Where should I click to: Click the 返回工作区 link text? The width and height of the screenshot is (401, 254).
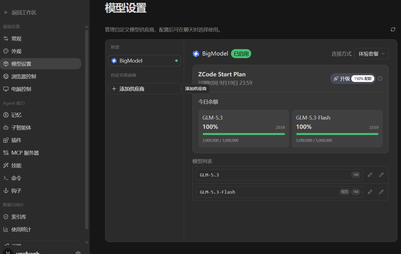pyautogui.click(x=24, y=12)
